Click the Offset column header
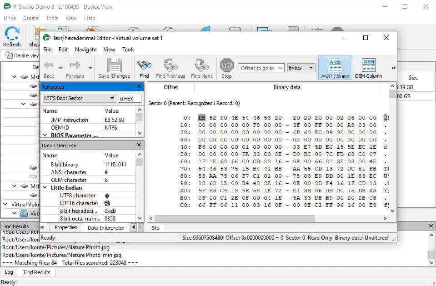 click(171, 87)
